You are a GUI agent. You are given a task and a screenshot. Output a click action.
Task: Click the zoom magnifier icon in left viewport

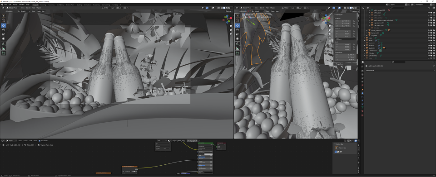point(231,26)
